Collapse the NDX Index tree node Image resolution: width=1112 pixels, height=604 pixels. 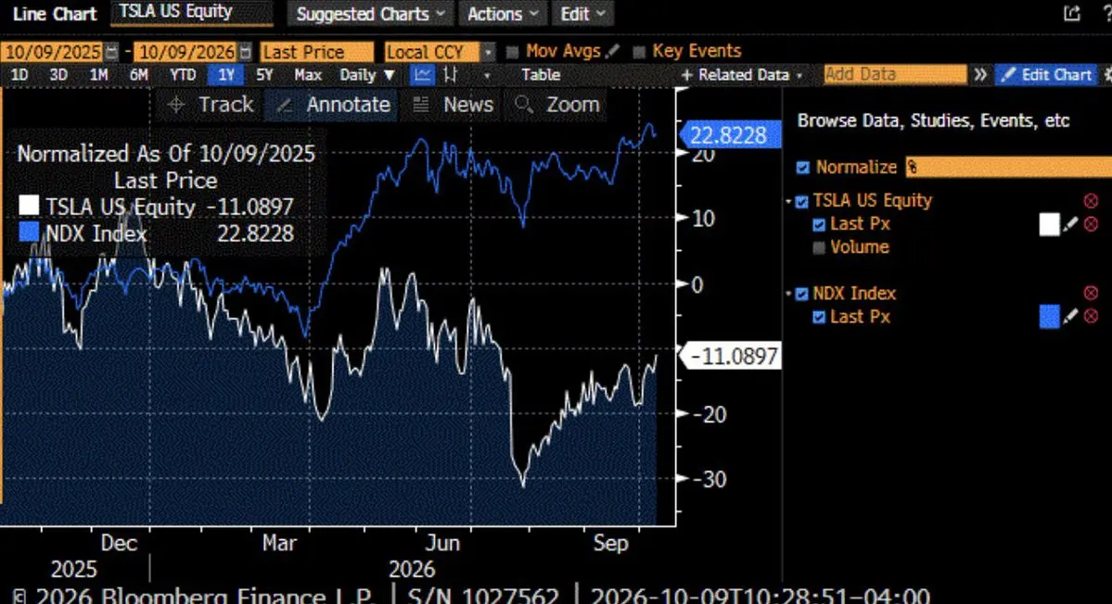[x=788, y=294]
